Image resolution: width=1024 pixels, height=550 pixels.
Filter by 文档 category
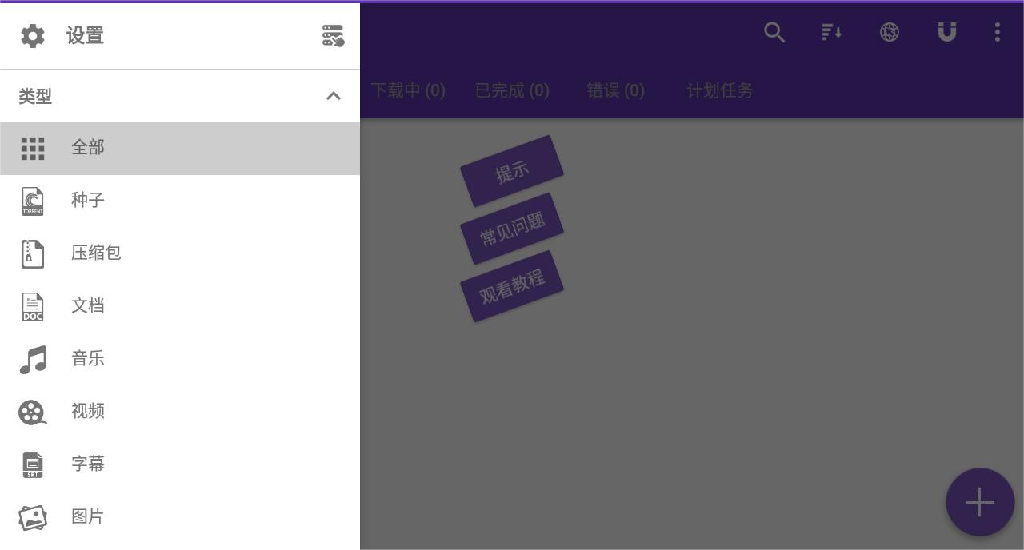pyautogui.click(x=88, y=305)
